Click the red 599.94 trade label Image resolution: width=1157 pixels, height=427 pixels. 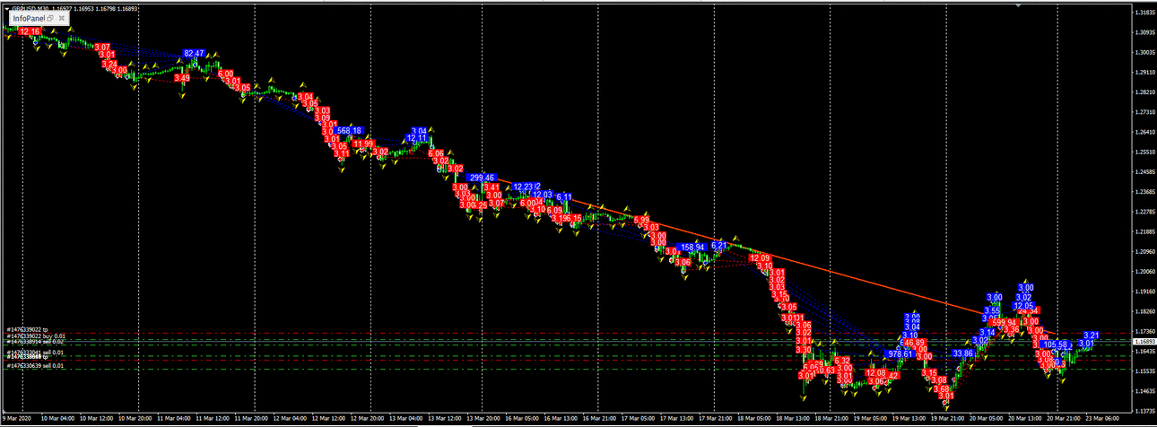pos(1005,323)
